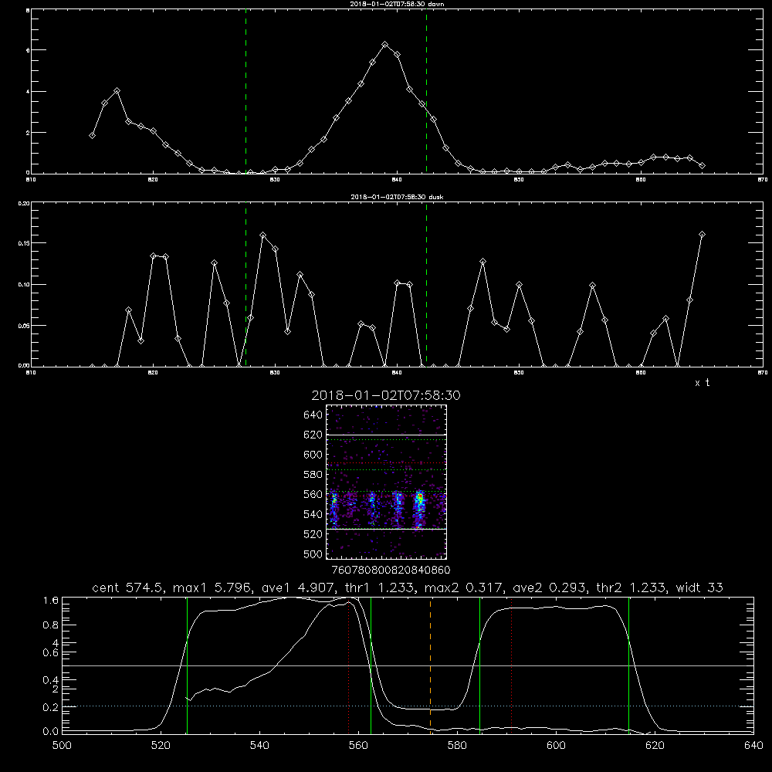The width and height of the screenshot is (772, 772).
Task: Select the last data point of dawn plot
Action: tap(702, 165)
